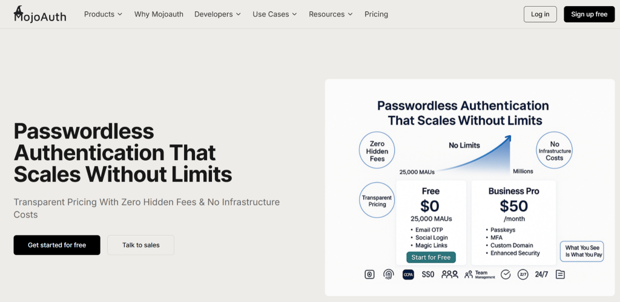
Task: Expand the Use Cases dropdown
Action: pos(274,14)
